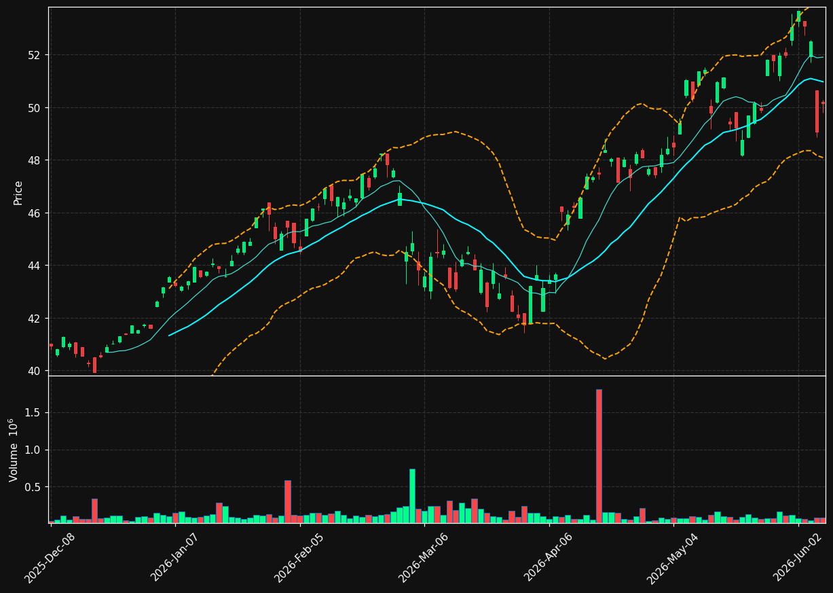
Task: Click the 44 price tick label
Action: pos(35,266)
